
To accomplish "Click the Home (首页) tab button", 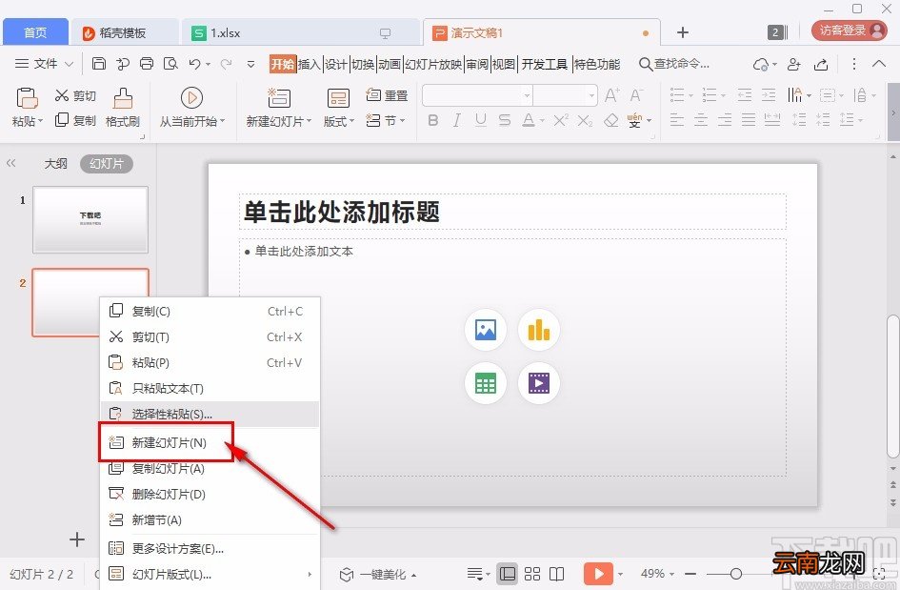I will coord(35,32).
